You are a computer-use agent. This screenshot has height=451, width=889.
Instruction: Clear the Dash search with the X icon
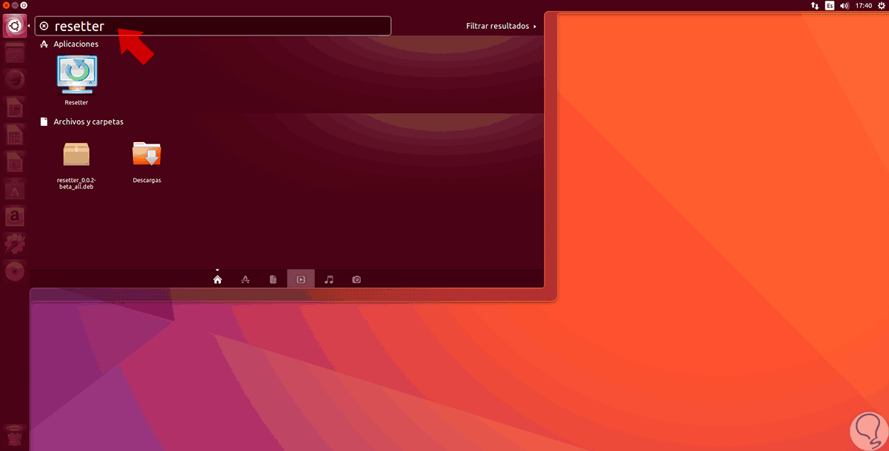click(44, 26)
